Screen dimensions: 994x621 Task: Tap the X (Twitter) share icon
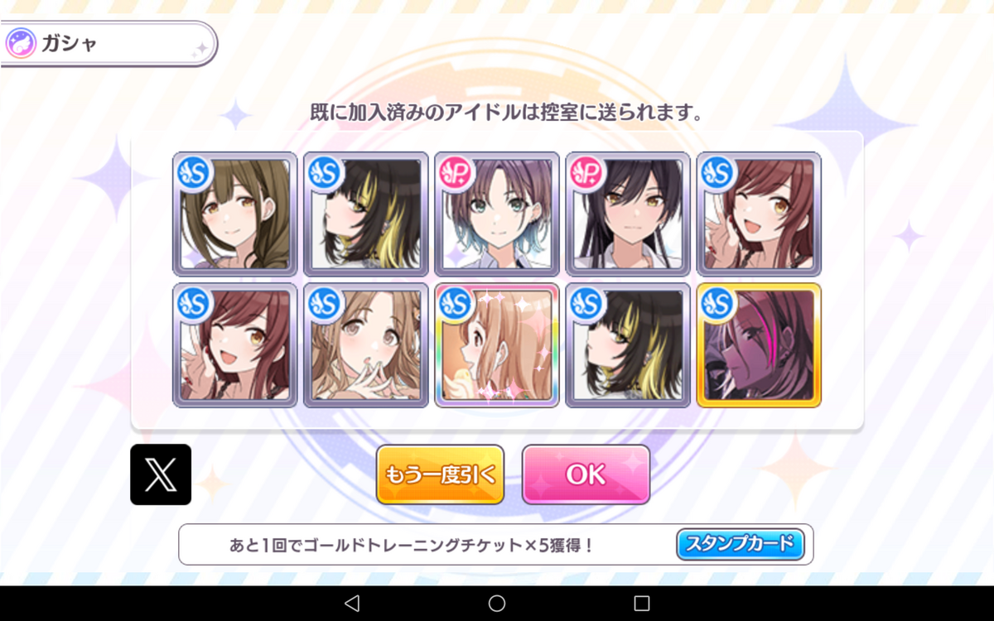click(x=161, y=474)
